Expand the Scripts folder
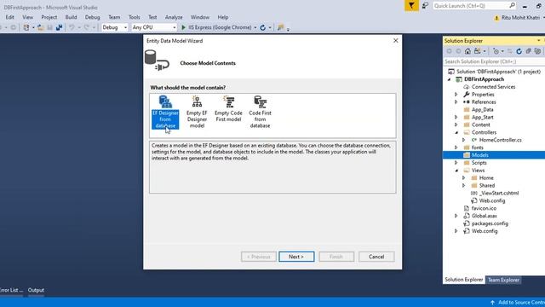This screenshot has height=307, width=545. pyautogui.click(x=456, y=163)
